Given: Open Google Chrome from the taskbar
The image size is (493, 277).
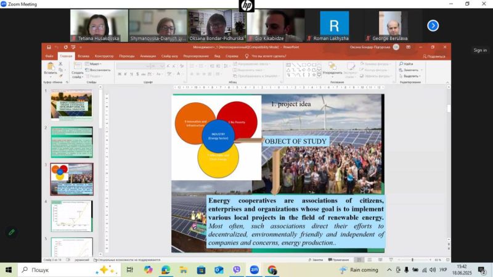Looking at the screenshot, I should [272, 270].
